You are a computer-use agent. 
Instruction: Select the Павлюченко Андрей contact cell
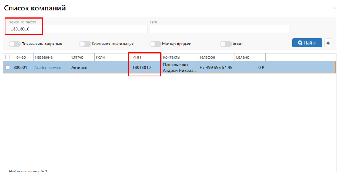tap(179, 68)
